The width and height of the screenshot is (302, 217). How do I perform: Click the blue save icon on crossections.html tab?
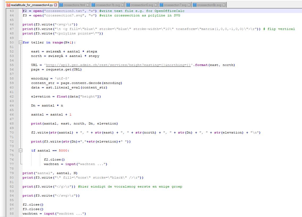click(x=61, y=5)
